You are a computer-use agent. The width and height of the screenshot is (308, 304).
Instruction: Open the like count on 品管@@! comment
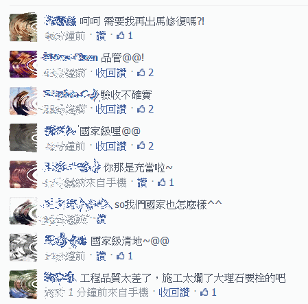pos(145,73)
